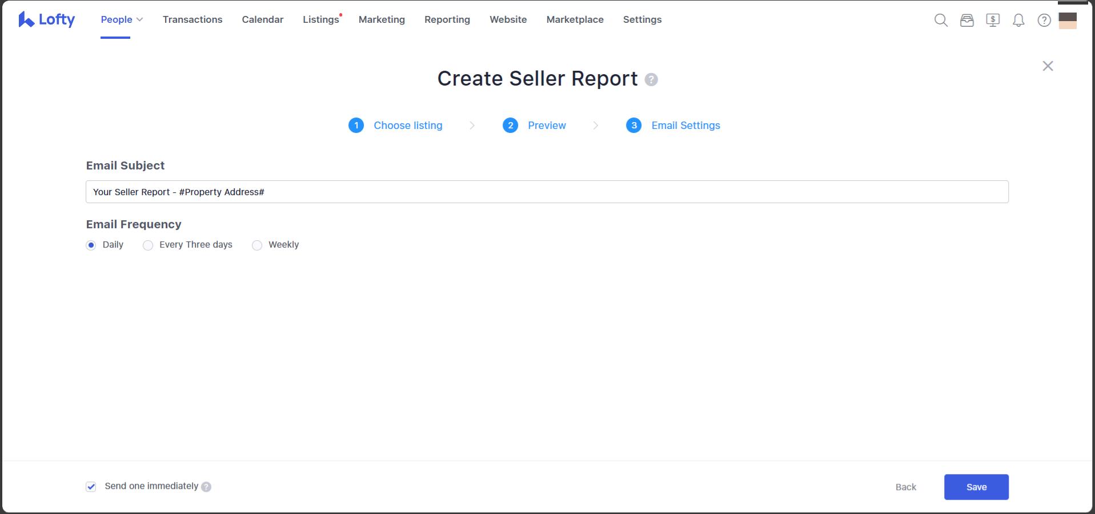This screenshot has width=1095, height=514.
Task: Go to the Choose listing step
Action: [407, 126]
